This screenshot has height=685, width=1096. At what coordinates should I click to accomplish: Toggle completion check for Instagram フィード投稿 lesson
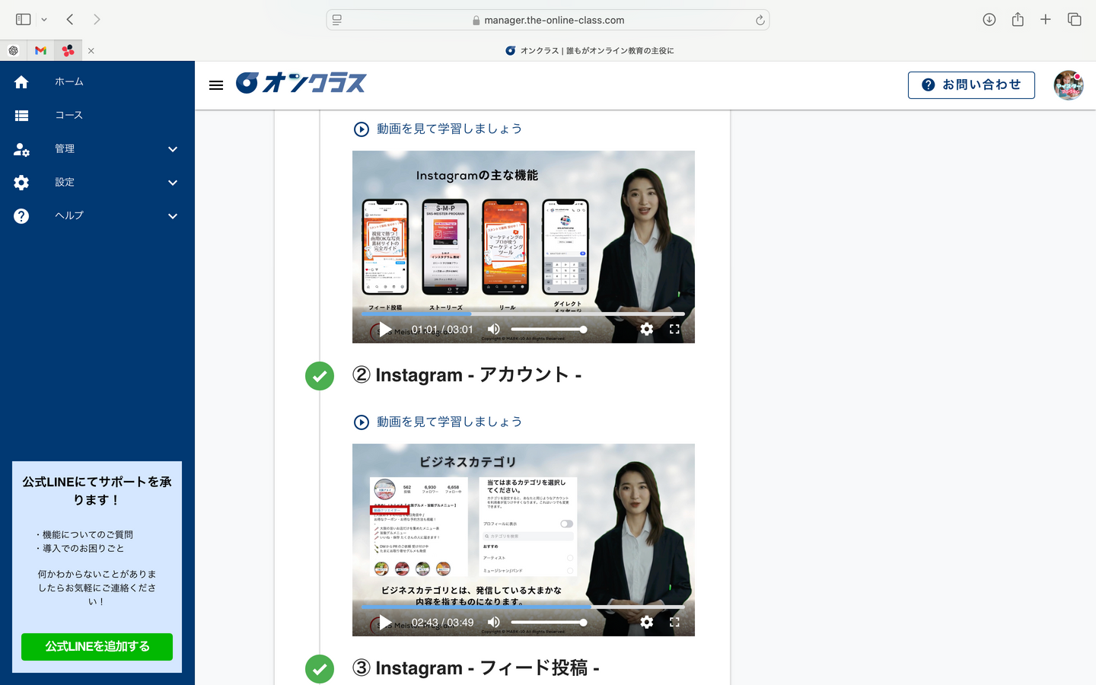(x=320, y=668)
